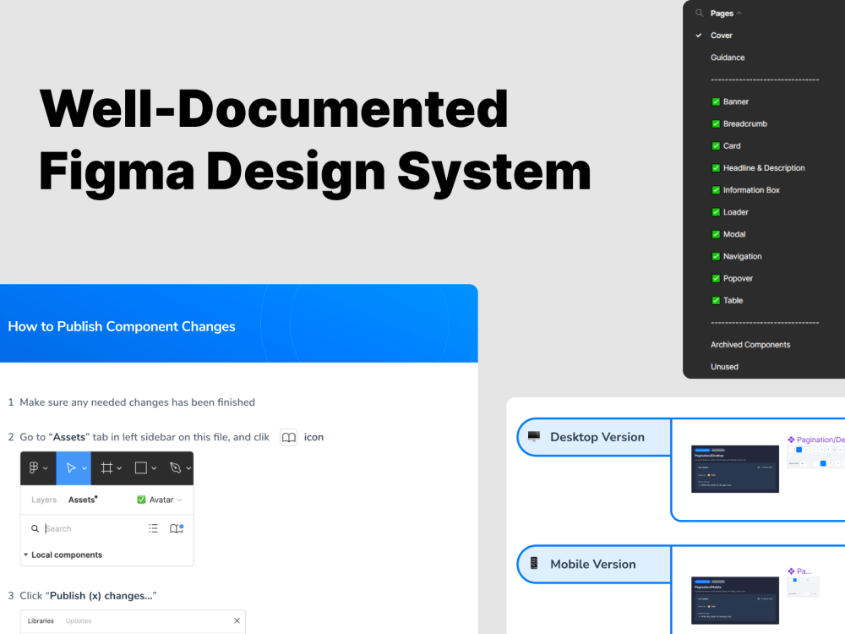845x634 pixels.
Task: Click the purple Pagination/Desktop component label
Action: [816, 440]
